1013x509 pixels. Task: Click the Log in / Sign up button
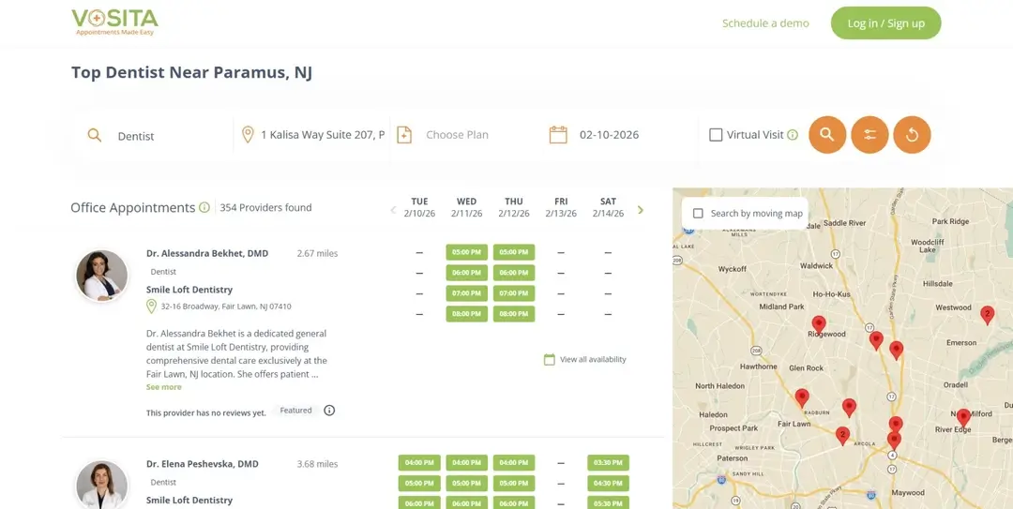tap(885, 23)
